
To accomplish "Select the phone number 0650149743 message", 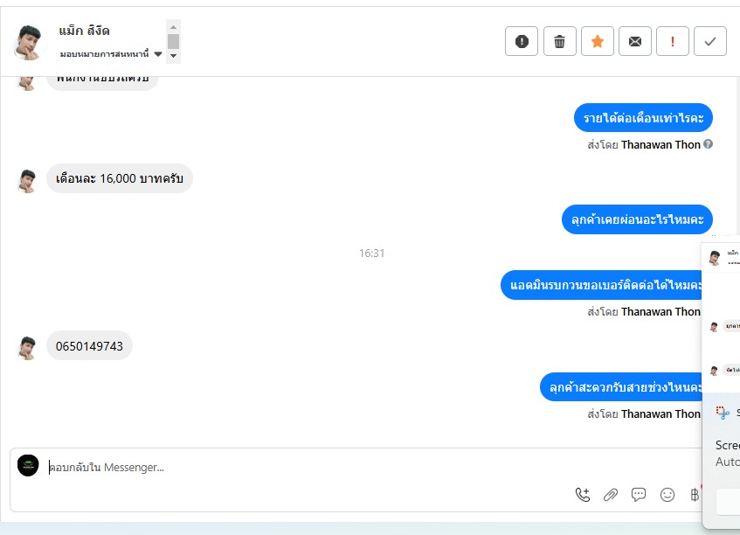I will [x=89, y=346].
